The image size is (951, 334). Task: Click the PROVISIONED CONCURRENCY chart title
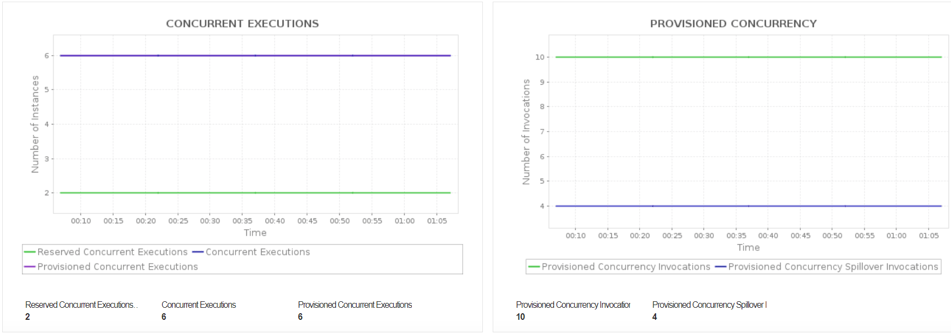tap(733, 23)
